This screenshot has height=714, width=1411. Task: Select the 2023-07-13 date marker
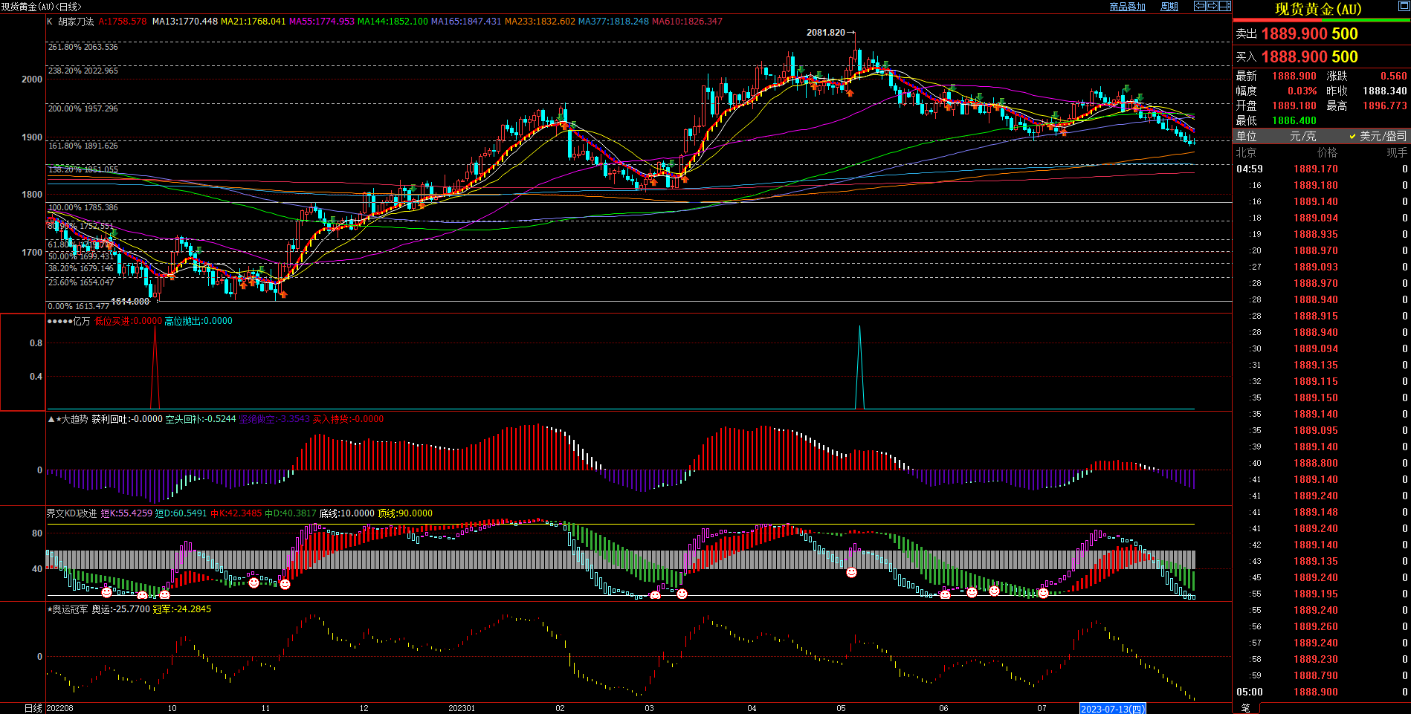tap(1112, 709)
